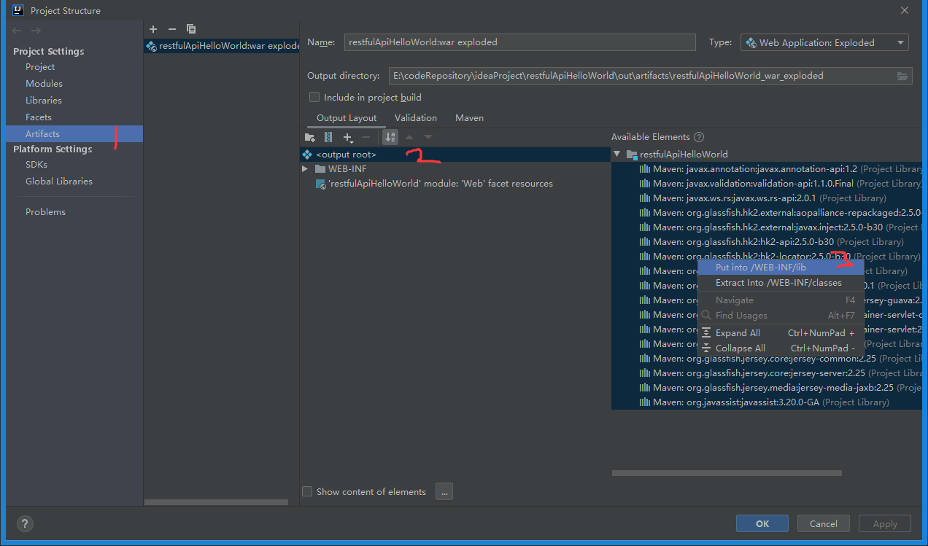Click the copy artifact icon
Image resolution: width=928 pixels, height=546 pixels.
191,29
